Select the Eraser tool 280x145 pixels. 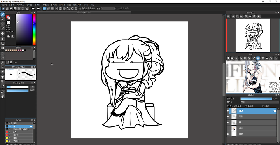2,19
